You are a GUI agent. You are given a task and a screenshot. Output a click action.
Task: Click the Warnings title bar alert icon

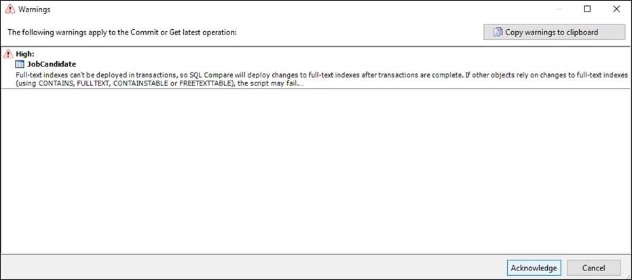pyautogui.click(x=10, y=9)
